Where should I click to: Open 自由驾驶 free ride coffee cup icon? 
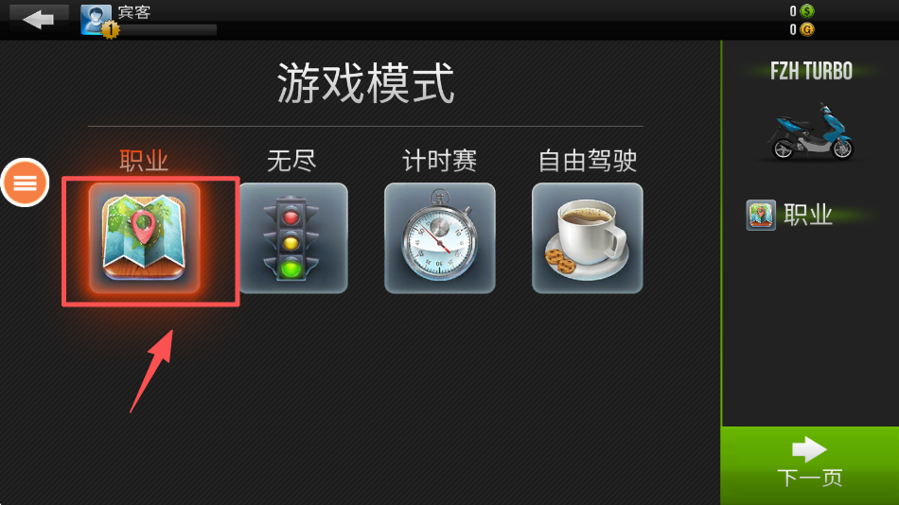pos(587,238)
